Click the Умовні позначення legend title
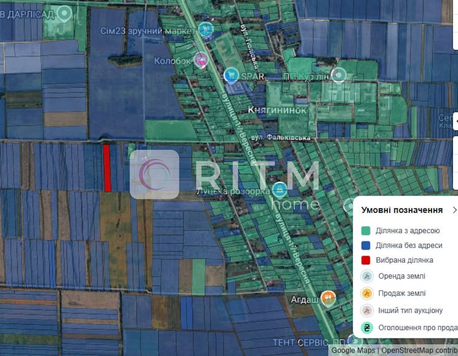 [x=402, y=210]
